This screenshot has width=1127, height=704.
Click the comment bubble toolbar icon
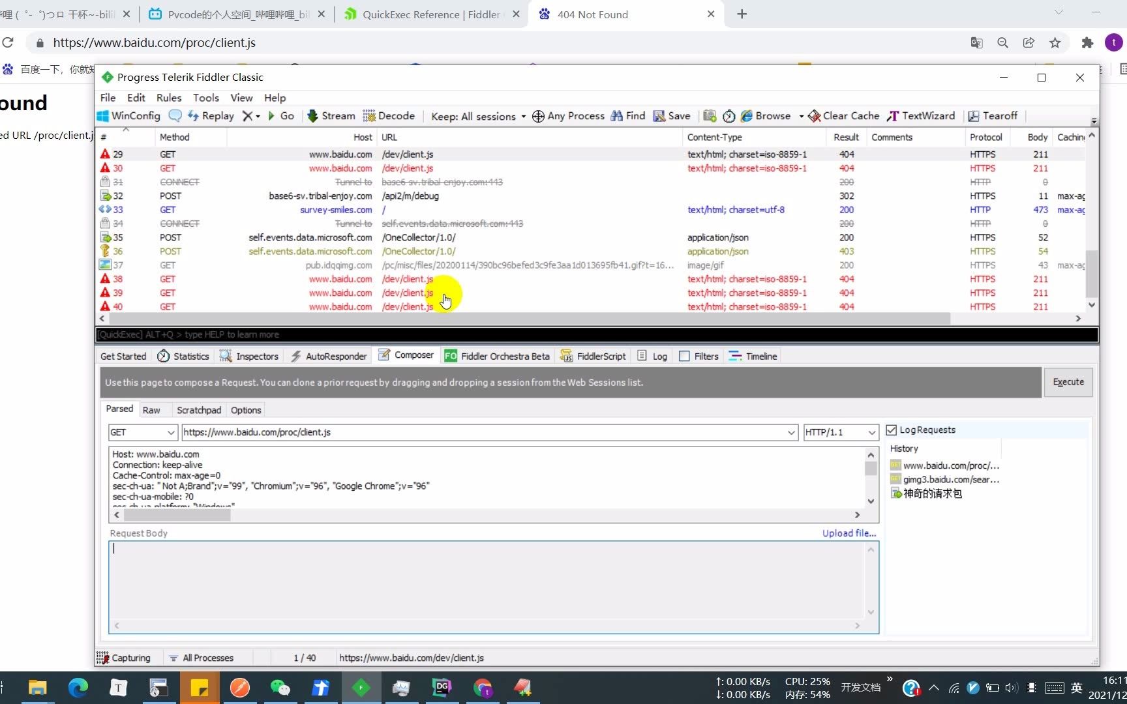175,115
